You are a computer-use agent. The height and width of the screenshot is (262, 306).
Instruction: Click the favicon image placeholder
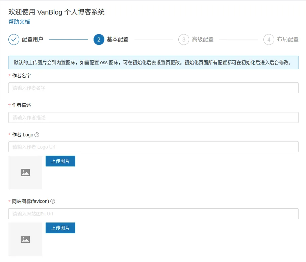(25, 239)
